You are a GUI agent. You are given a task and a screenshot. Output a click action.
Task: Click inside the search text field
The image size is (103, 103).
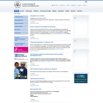click(79, 2)
